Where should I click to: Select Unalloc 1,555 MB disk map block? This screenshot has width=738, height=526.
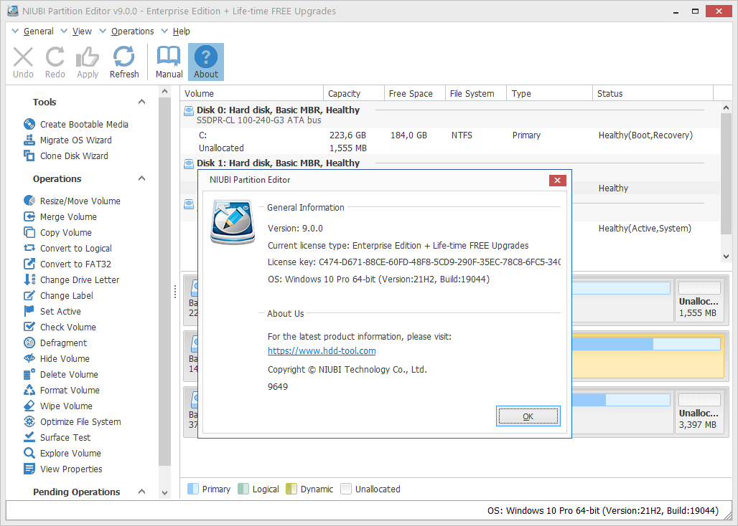pyautogui.click(x=700, y=300)
